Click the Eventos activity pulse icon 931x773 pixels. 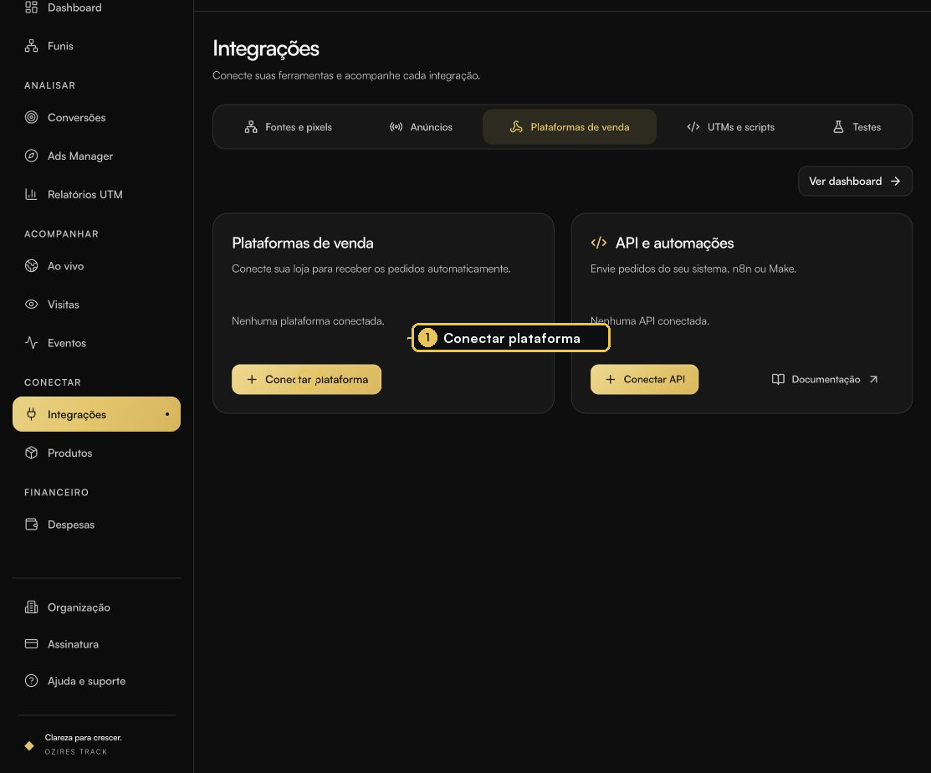coord(32,342)
